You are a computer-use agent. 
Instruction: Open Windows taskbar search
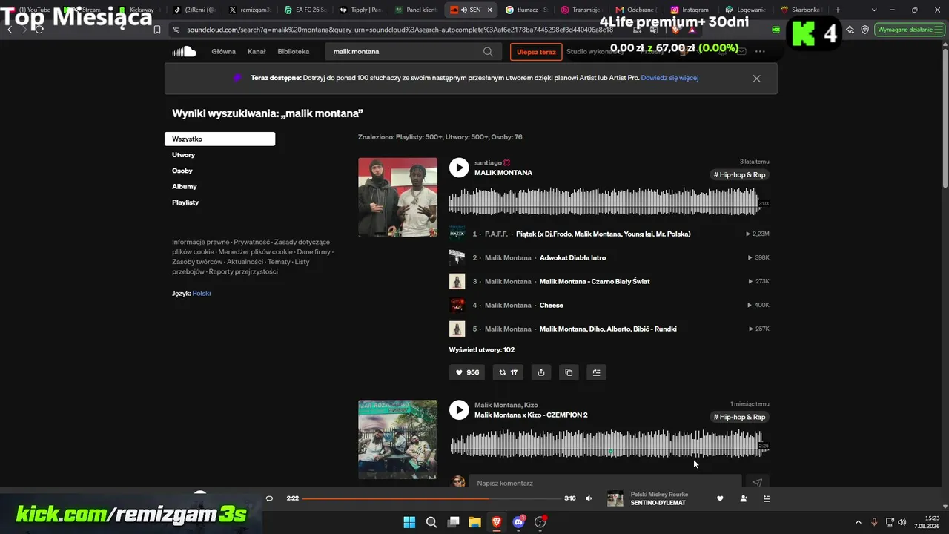431,522
